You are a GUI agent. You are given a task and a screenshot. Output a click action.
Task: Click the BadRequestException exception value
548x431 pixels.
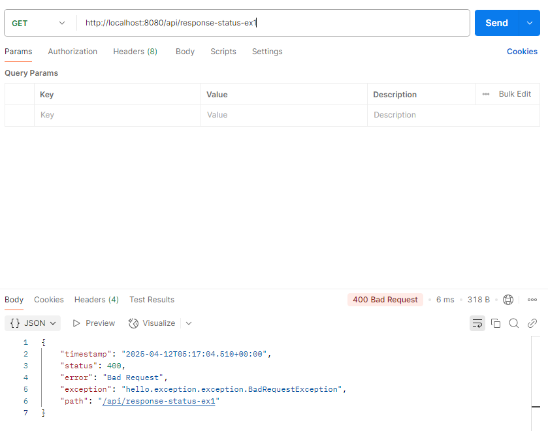point(232,389)
